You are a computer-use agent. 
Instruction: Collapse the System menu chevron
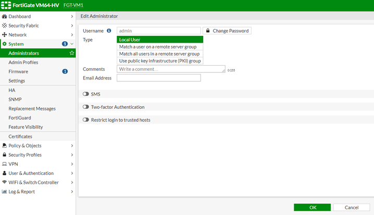click(x=72, y=44)
